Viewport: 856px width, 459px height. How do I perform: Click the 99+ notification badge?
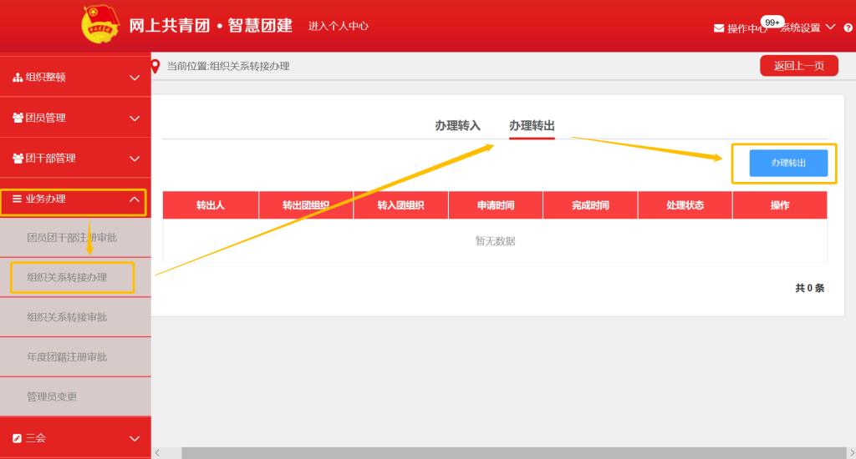[x=771, y=22]
